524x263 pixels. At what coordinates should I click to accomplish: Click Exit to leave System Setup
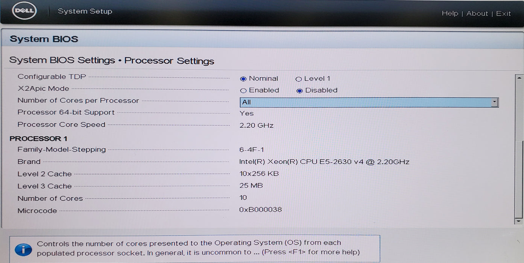tap(503, 14)
